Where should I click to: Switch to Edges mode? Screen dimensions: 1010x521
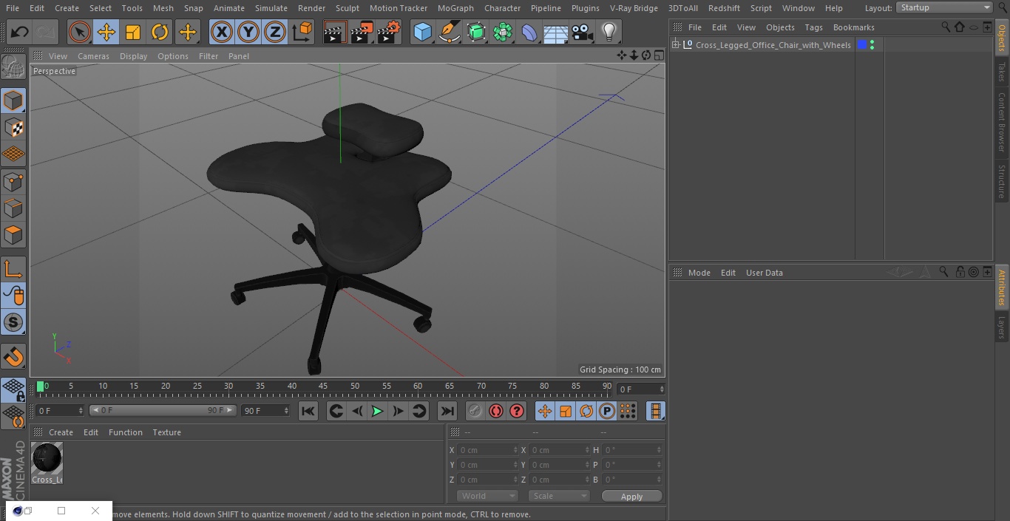(x=13, y=208)
